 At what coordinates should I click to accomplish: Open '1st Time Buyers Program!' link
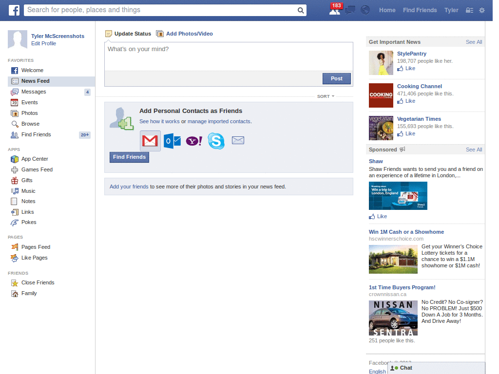(402, 287)
